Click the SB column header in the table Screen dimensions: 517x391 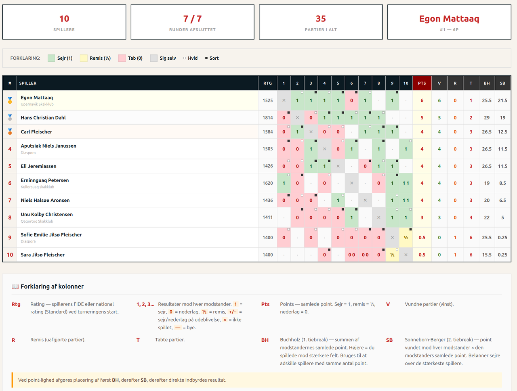[502, 83]
